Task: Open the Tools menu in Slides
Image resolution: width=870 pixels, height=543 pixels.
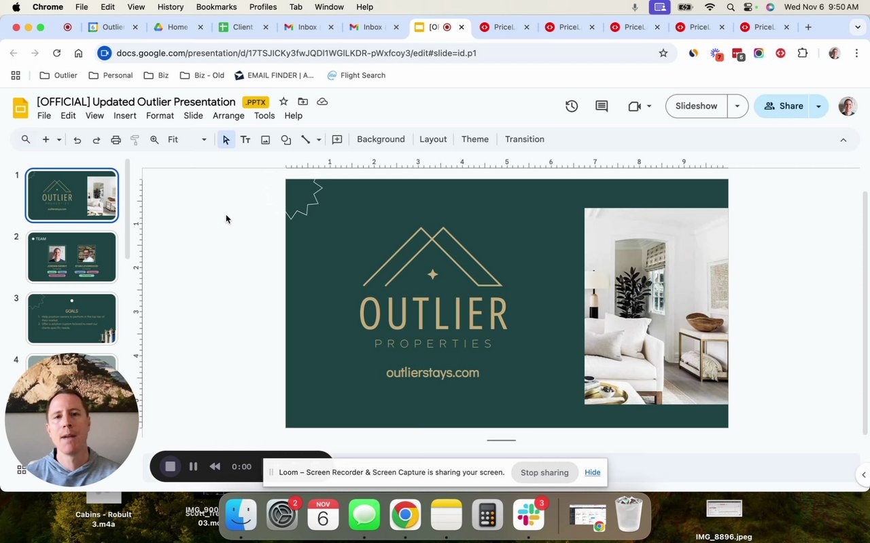Action: (264, 115)
